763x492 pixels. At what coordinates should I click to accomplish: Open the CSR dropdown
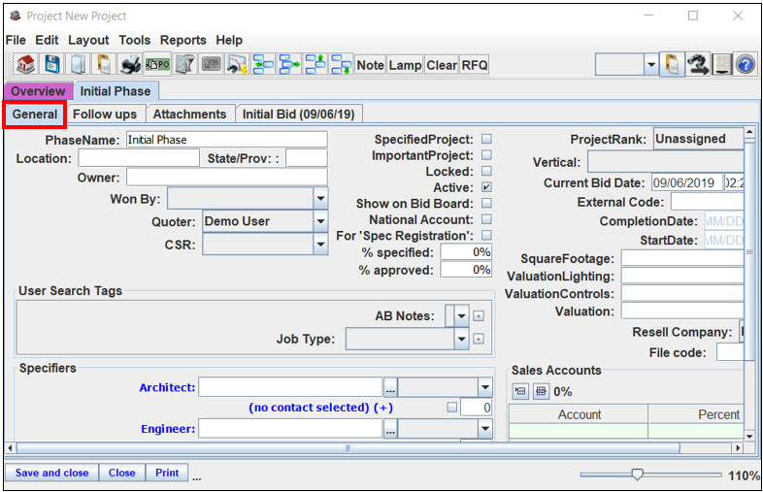coord(320,245)
